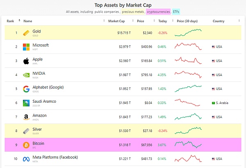Click Bitcoin 30-day price chart

point(188,145)
